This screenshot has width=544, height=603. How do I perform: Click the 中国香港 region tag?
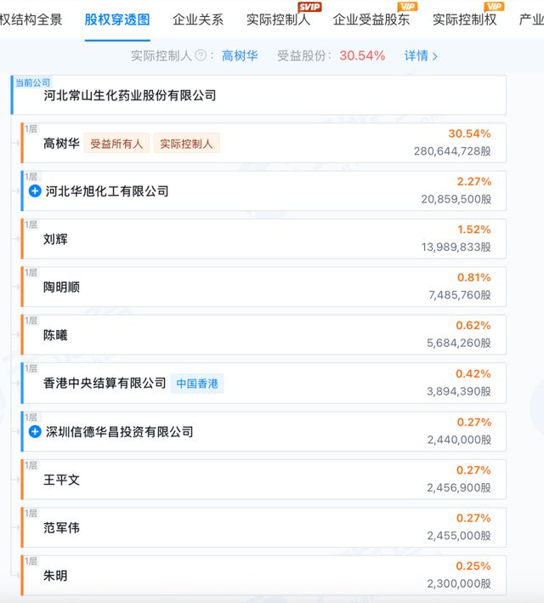(197, 384)
